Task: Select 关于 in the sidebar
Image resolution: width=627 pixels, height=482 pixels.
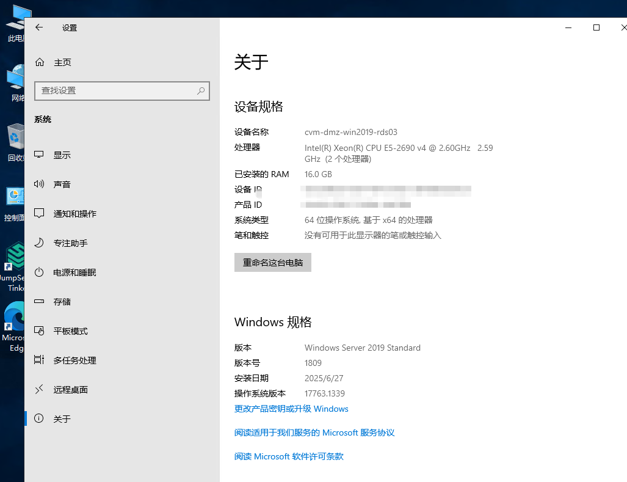Action: pyautogui.click(x=62, y=419)
